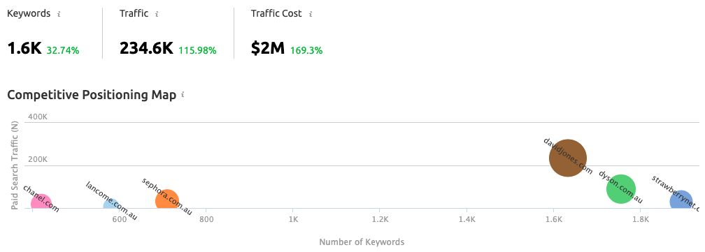The height and width of the screenshot is (252, 705).
Task: Click the 169.3% traffic cost change
Action: (x=306, y=51)
